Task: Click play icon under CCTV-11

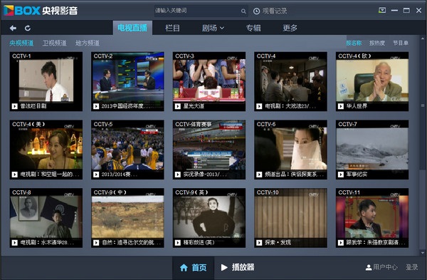Action: click(341, 243)
